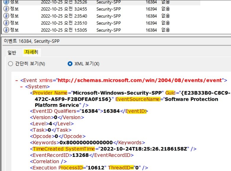Click info icon of the 3:24:55 event row
This screenshot has width=231, height=171.
(6, 9)
